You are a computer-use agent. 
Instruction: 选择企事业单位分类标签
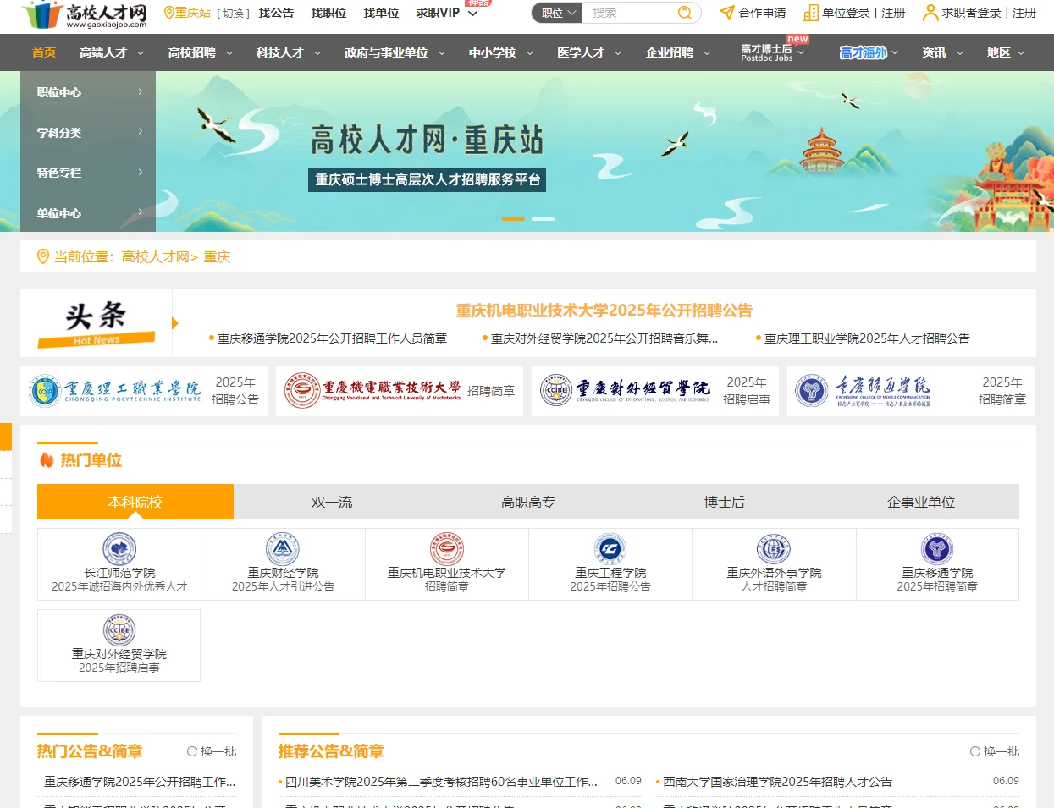click(x=920, y=502)
